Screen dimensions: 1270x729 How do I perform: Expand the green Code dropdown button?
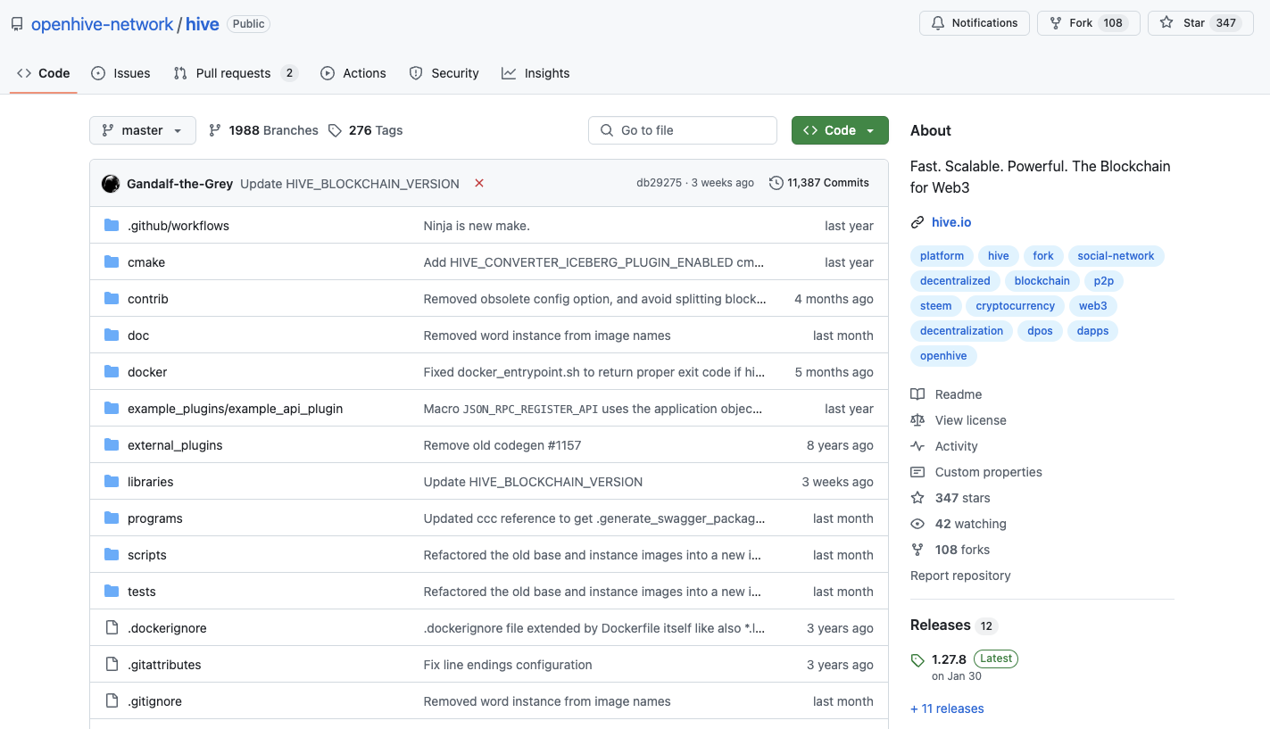pyautogui.click(x=839, y=130)
